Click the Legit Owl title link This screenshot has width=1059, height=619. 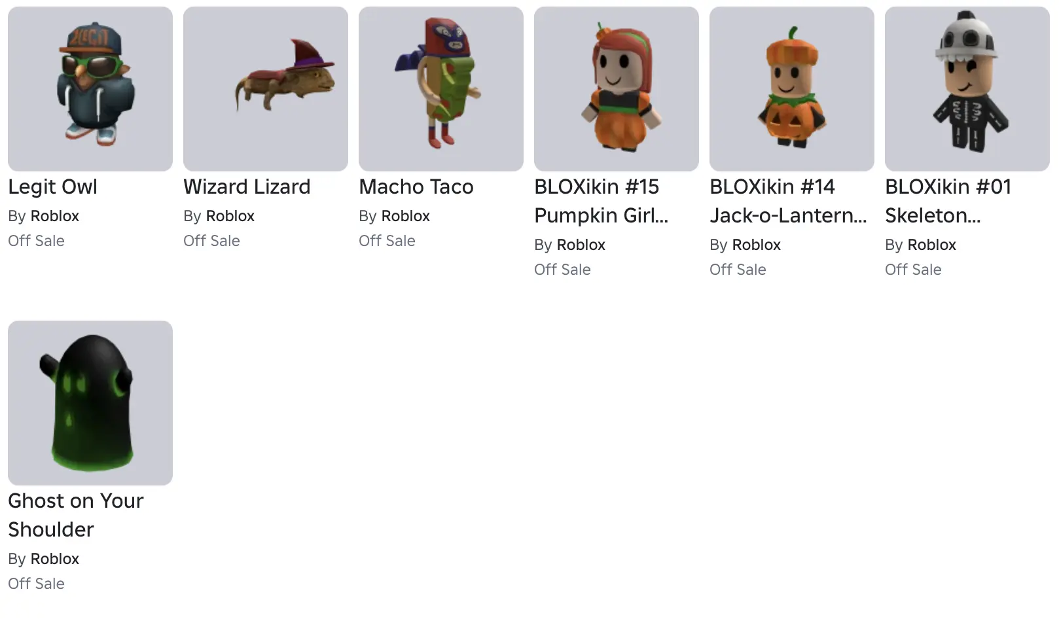52,187
